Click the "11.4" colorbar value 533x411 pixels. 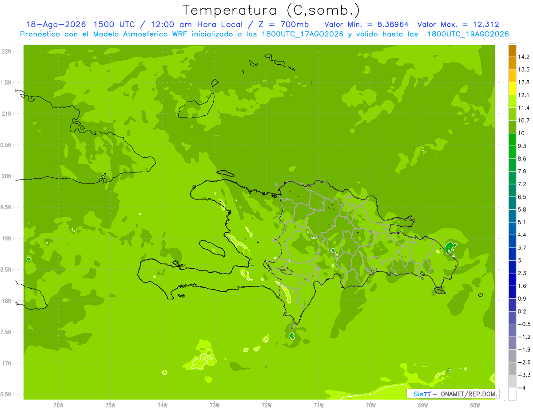coord(524,108)
